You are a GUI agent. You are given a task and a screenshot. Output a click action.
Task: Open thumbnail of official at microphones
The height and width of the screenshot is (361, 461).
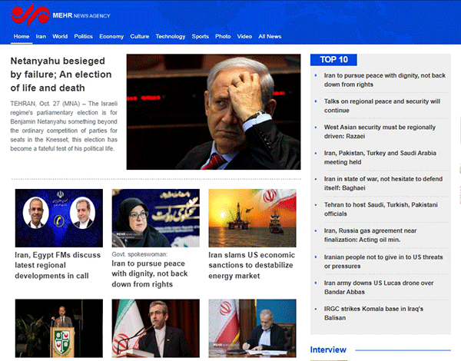pyautogui.click(x=155, y=328)
